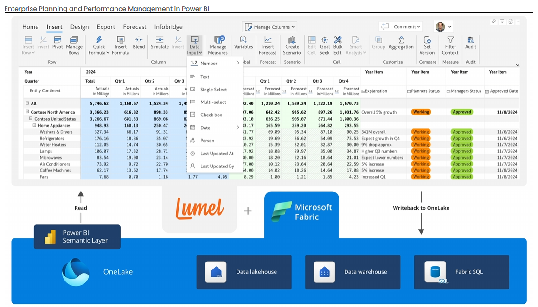Open the Number submenu option
The height and width of the screenshot is (307, 538).
(215, 63)
